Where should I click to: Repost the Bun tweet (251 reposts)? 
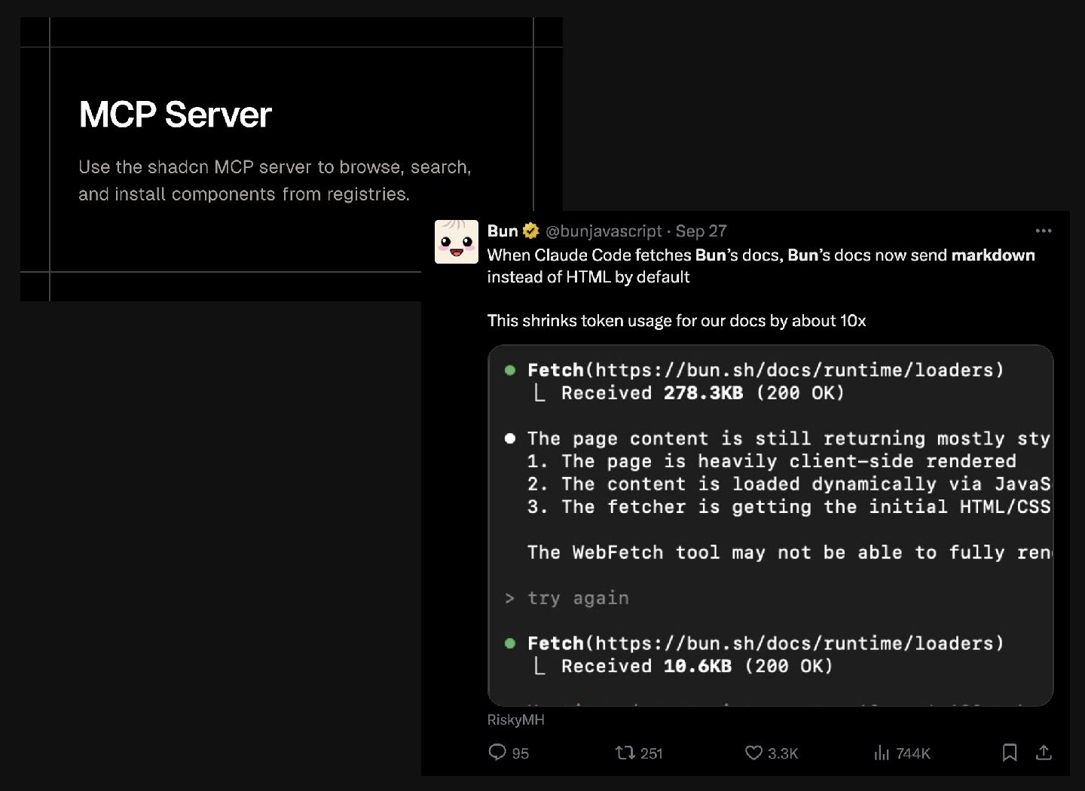click(639, 753)
